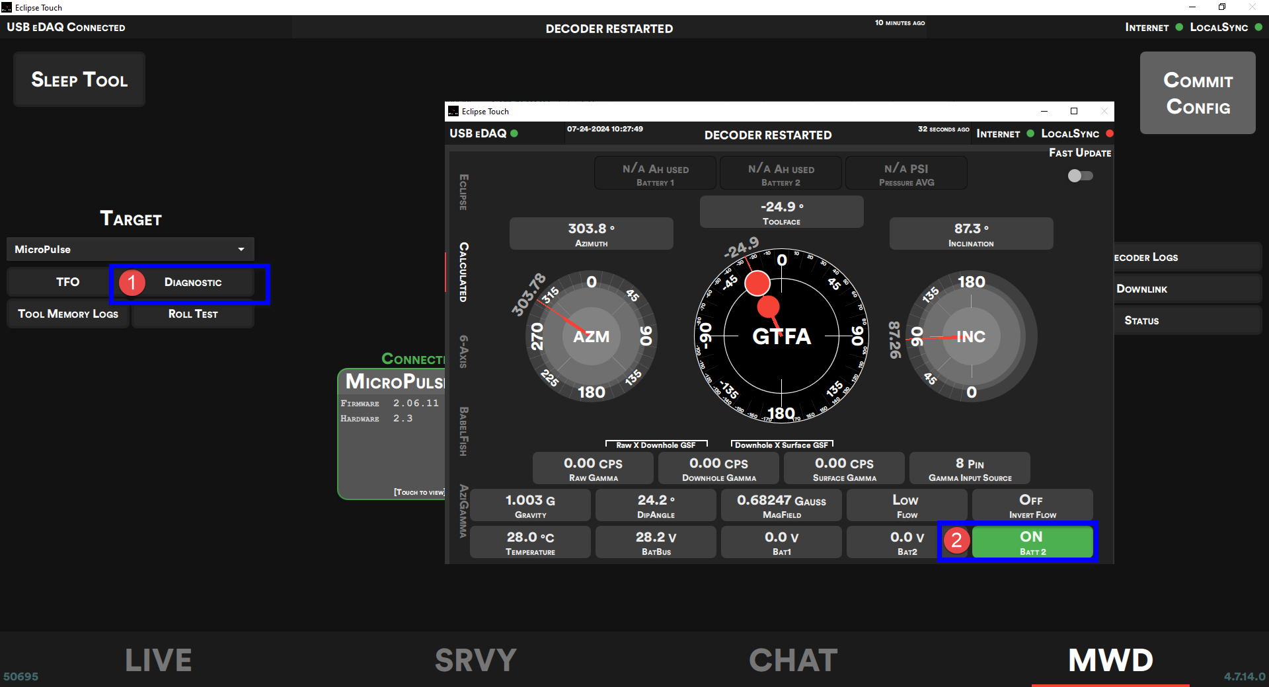Click the Raw Gamma CPS tile
This screenshot has width=1269, height=687.
point(594,468)
